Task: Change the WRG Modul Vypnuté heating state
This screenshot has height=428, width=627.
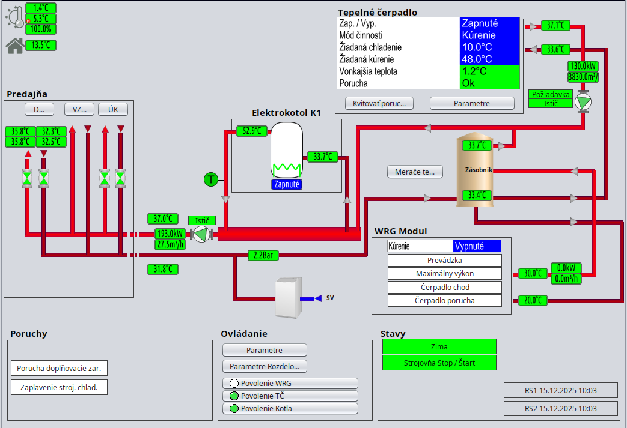Action: pyautogui.click(x=477, y=246)
